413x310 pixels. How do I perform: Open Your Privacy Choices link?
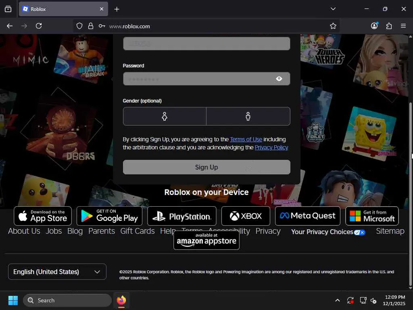pyautogui.click(x=328, y=232)
